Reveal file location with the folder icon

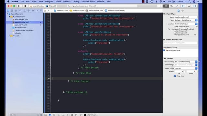coord(197,26)
